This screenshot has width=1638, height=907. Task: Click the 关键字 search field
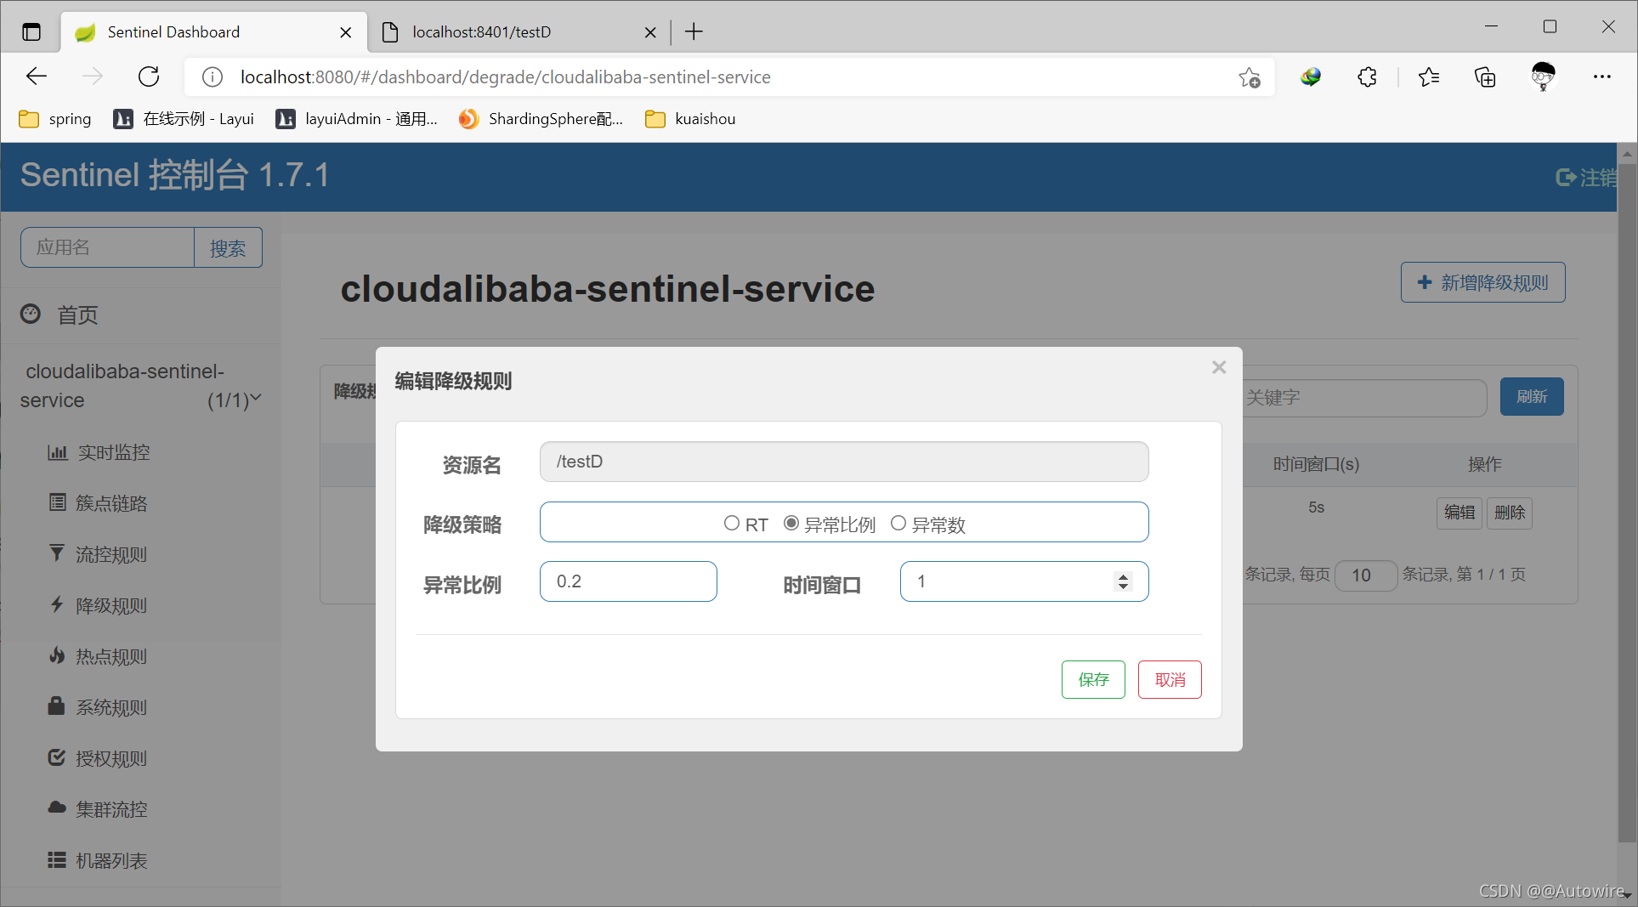(x=1364, y=397)
